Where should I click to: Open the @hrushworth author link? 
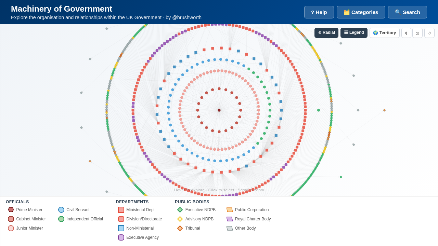pos(187,17)
